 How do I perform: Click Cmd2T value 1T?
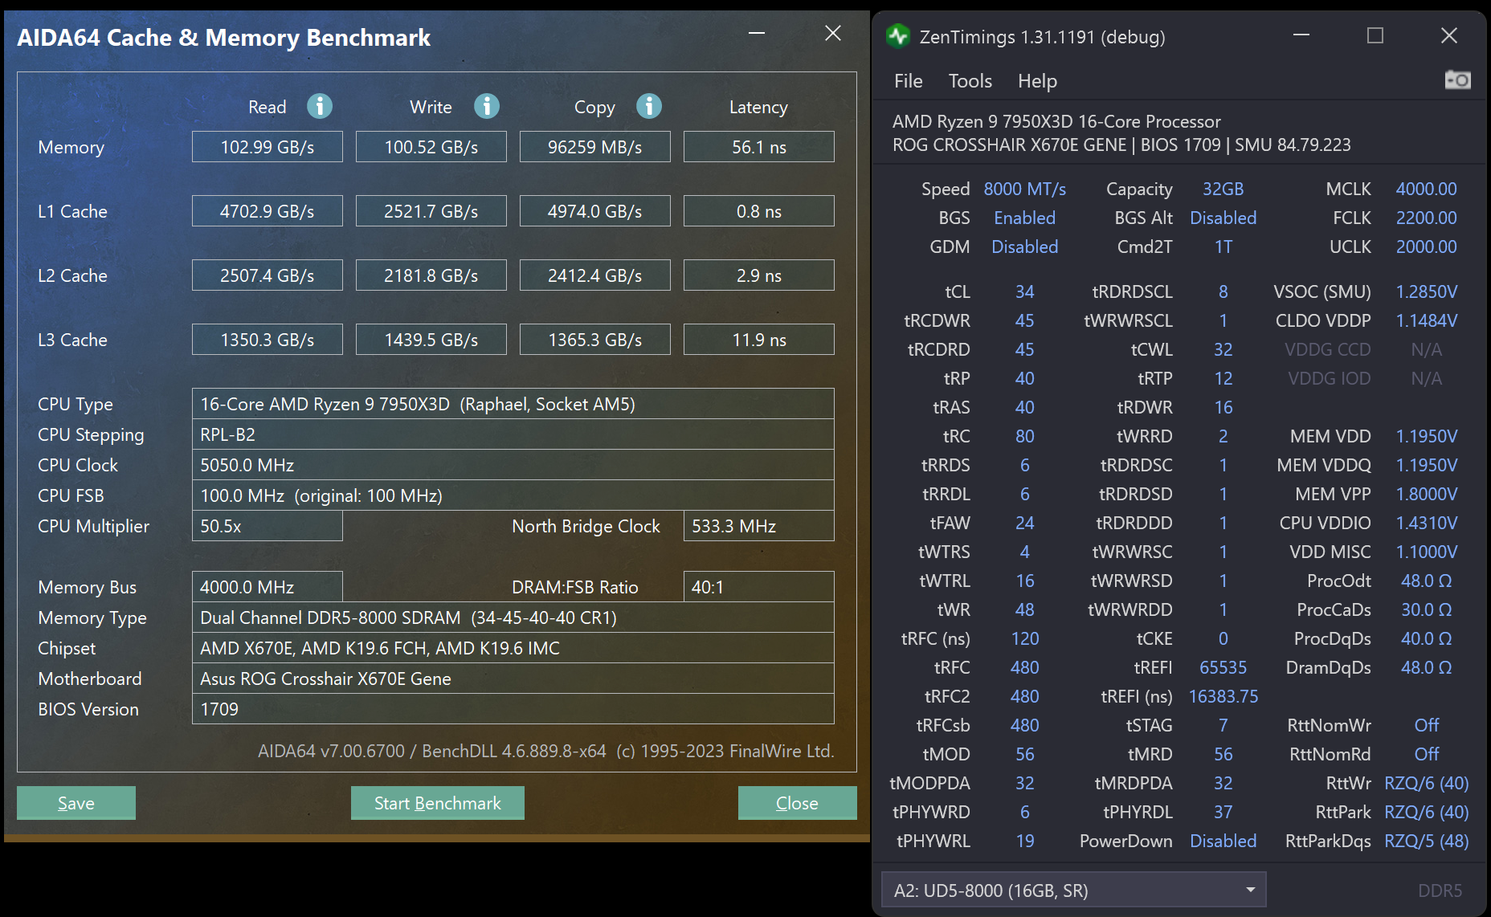(x=1223, y=247)
